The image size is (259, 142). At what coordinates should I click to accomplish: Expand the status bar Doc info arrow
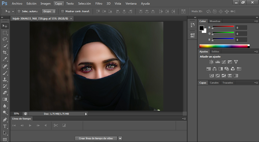coord(86,114)
